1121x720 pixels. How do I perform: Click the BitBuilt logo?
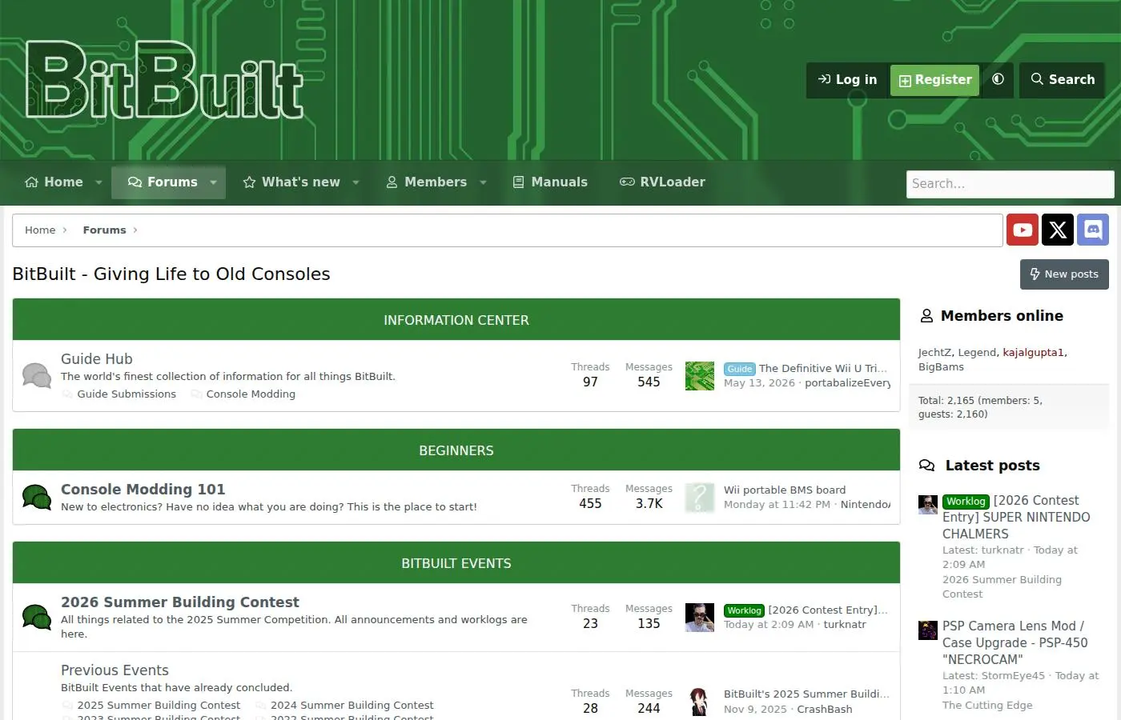[x=165, y=79]
